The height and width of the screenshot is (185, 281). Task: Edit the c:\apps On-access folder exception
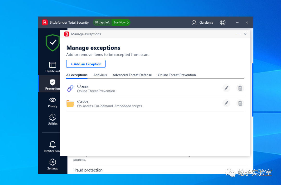[x=226, y=103]
